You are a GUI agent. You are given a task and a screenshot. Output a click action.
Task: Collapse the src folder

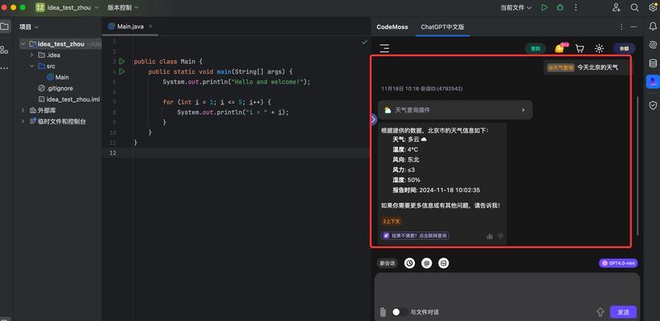tap(31, 66)
